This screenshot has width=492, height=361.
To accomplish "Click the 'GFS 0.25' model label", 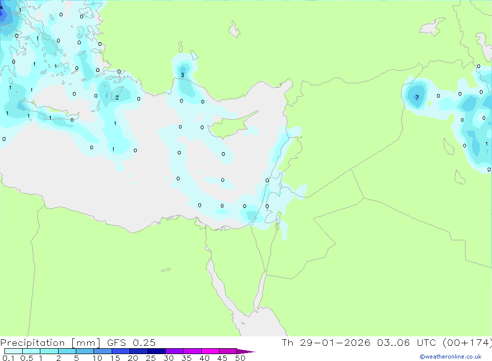I will [131, 342].
